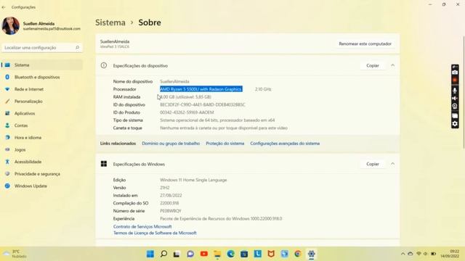Click the Settings gear taskbar icon

point(311,254)
